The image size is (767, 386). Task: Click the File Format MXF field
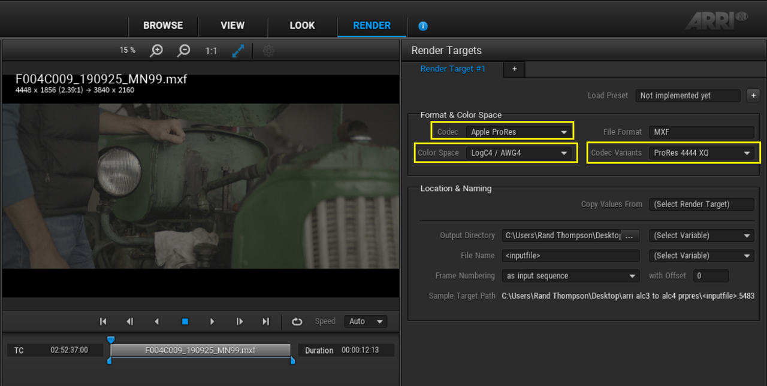702,132
